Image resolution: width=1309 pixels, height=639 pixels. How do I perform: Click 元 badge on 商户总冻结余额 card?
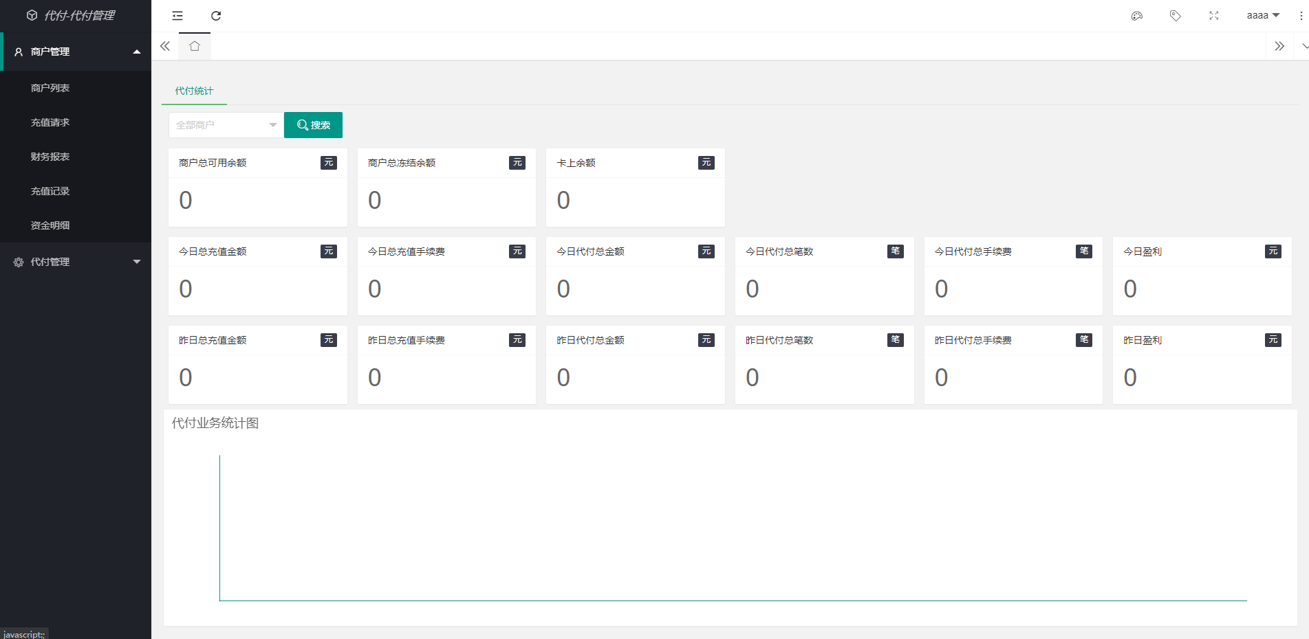[x=517, y=163]
